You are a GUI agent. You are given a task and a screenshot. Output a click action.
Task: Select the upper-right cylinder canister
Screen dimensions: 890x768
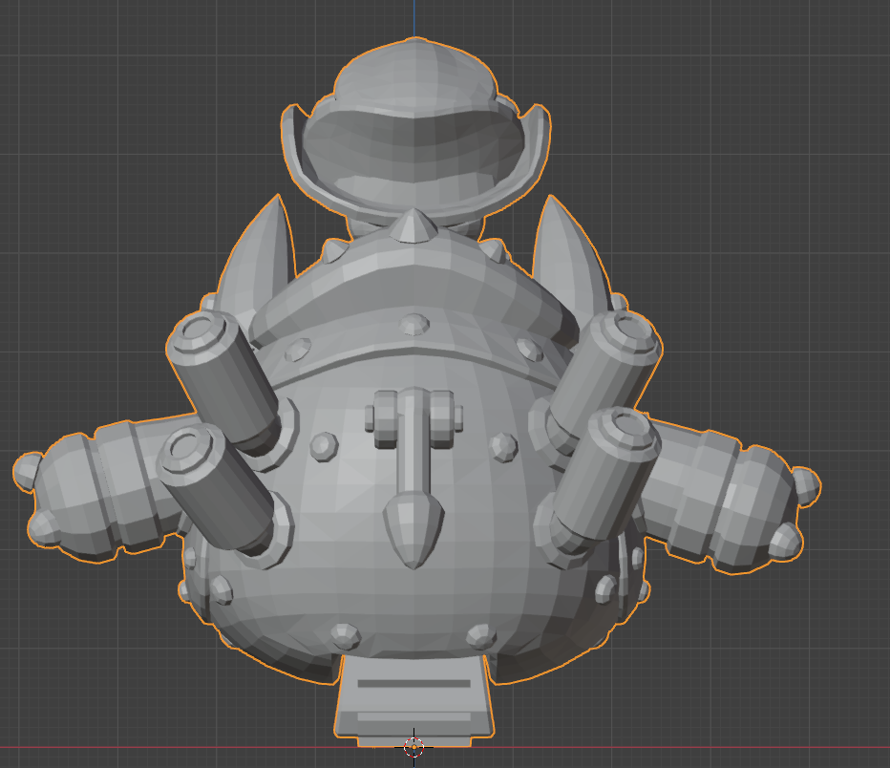pyautogui.click(x=606, y=366)
